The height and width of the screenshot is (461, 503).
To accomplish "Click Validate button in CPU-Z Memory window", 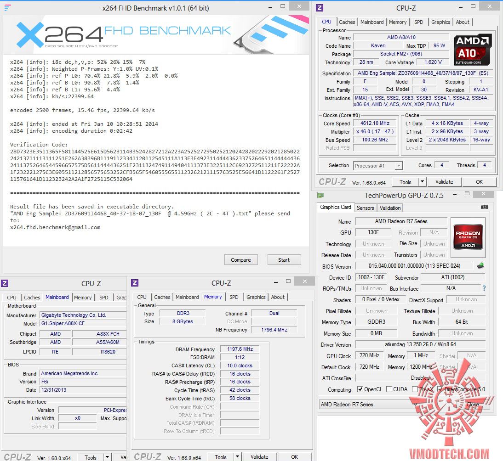I will click(259, 457).
